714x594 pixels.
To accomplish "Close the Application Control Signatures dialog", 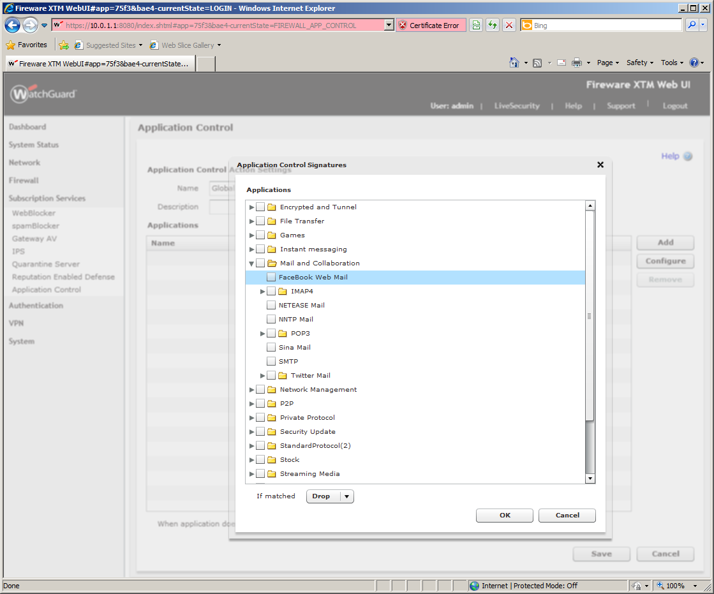I will (x=600, y=165).
